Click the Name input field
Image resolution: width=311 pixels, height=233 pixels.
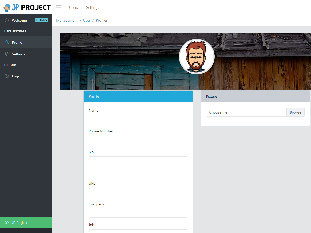click(x=138, y=119)
